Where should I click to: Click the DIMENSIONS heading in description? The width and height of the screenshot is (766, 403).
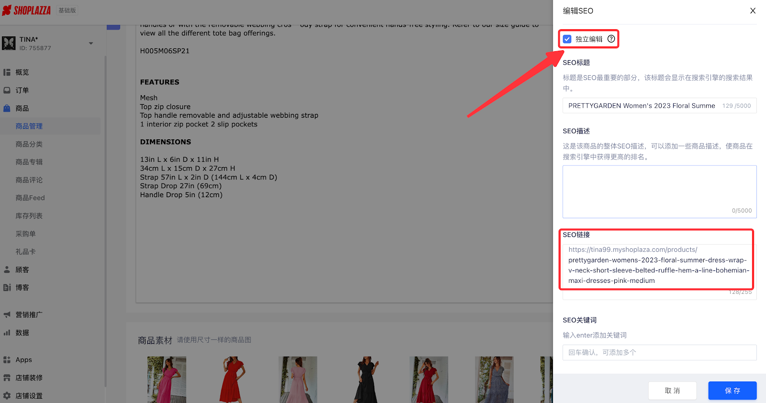165,142
